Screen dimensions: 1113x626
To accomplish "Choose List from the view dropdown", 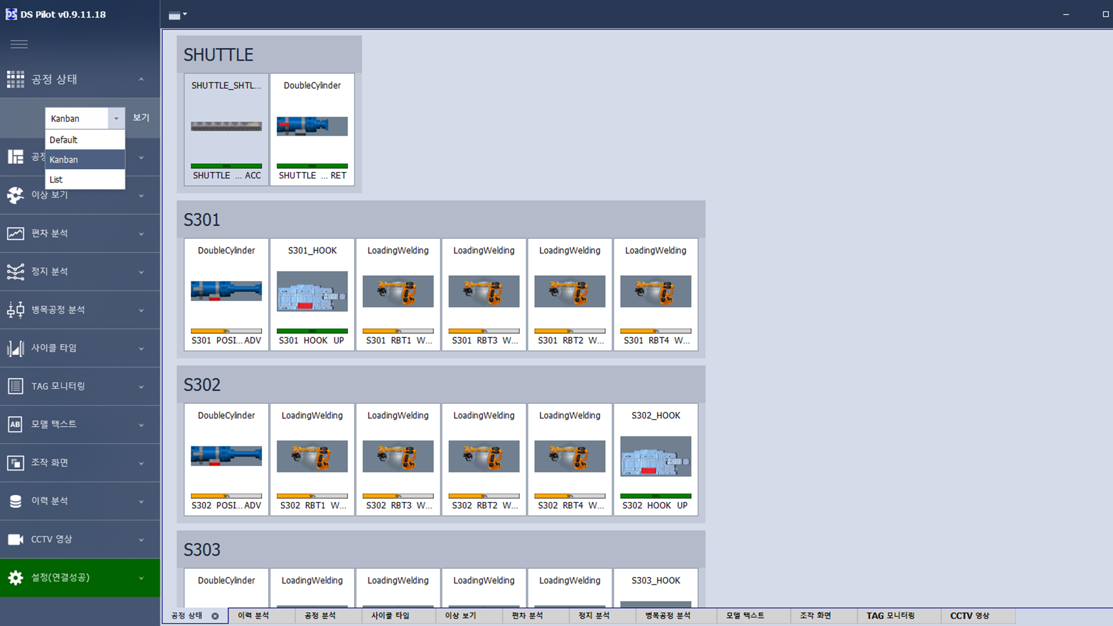I will pos(85,179).
